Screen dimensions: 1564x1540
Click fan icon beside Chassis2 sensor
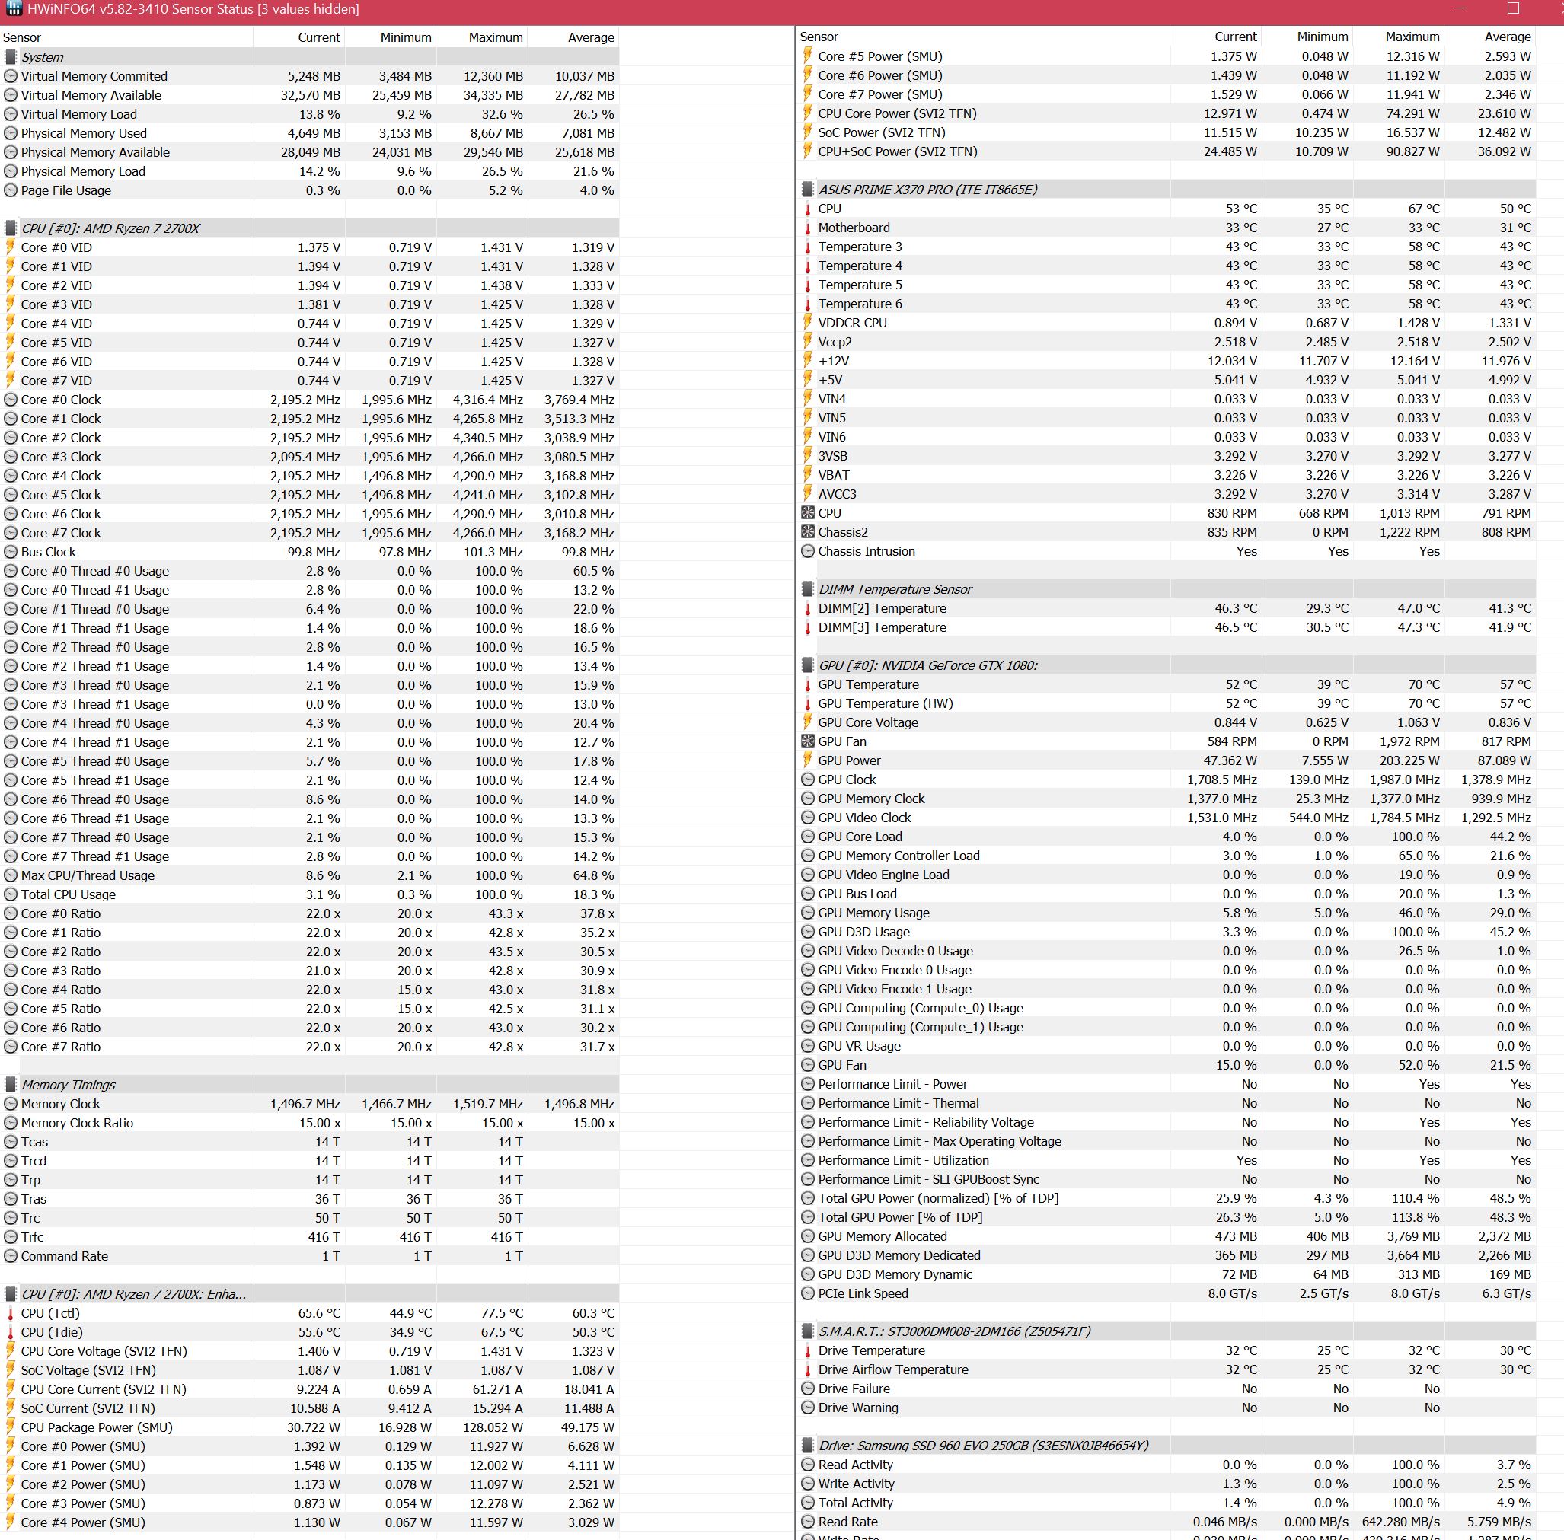point(807,532)
